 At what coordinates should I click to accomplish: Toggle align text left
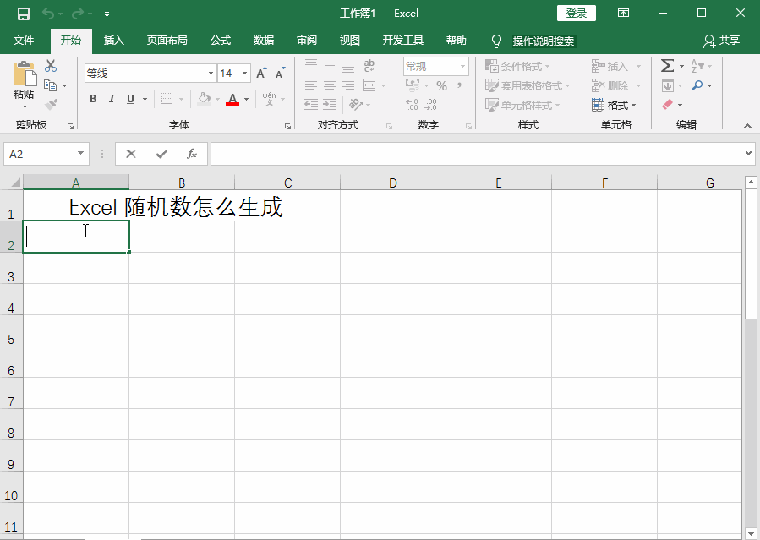[311, 85]
